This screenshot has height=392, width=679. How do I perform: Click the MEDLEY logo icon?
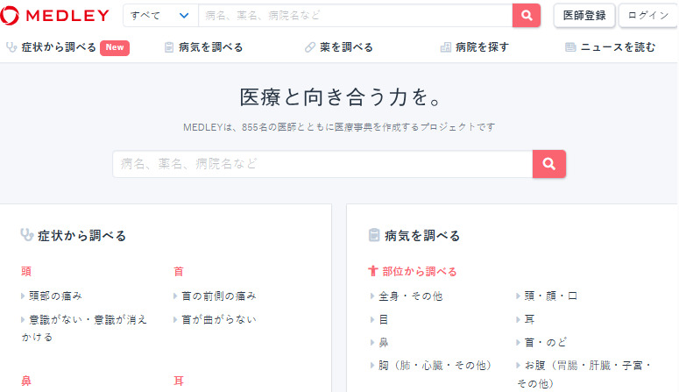click(11, 15)
